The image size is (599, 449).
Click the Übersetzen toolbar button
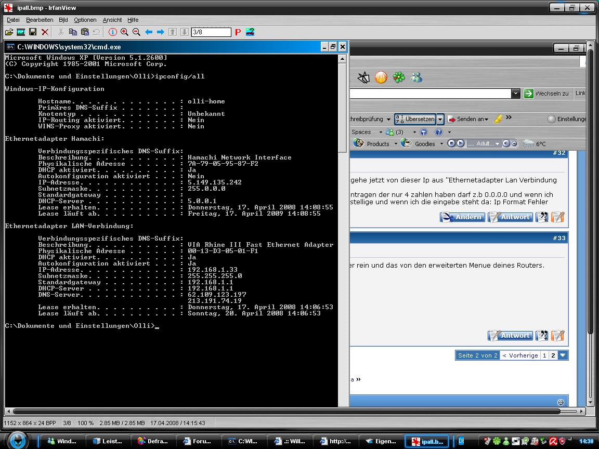(x=415, y=119)
